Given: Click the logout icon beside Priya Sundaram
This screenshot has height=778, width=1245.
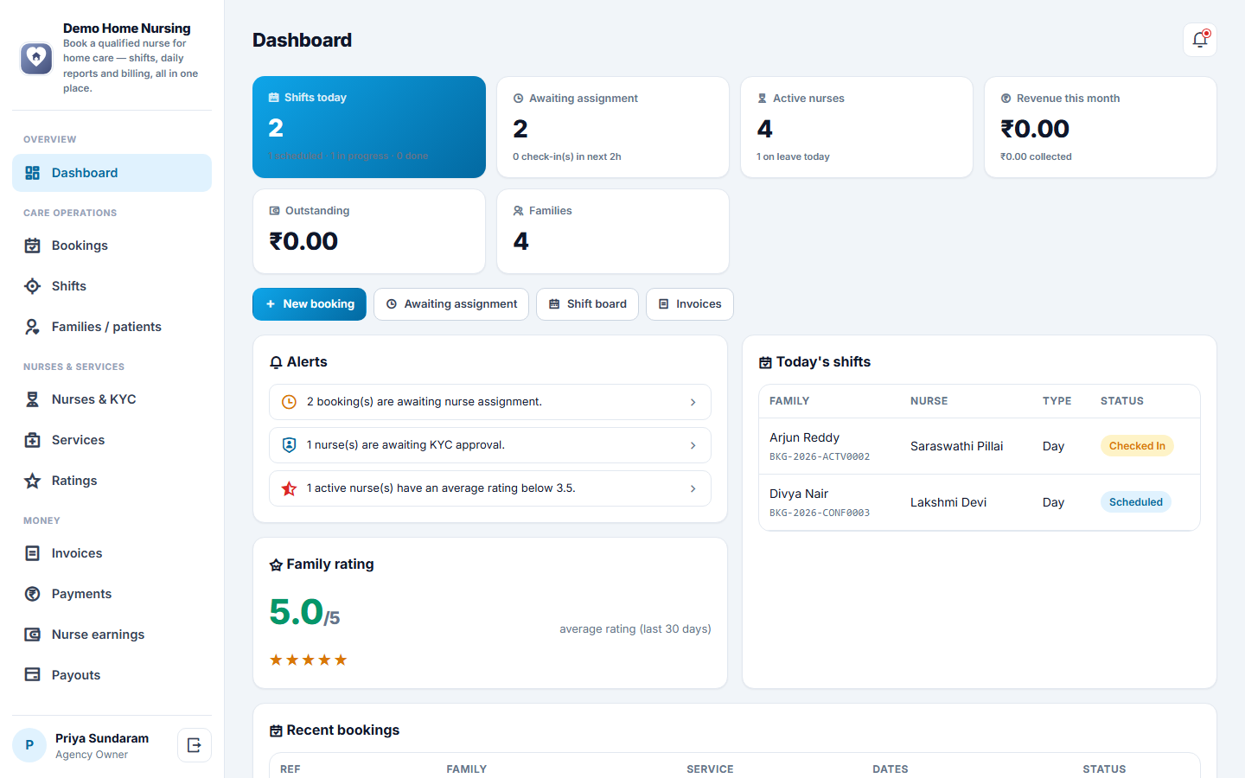Looking at the screenshot, I should (x=195, y=745).
